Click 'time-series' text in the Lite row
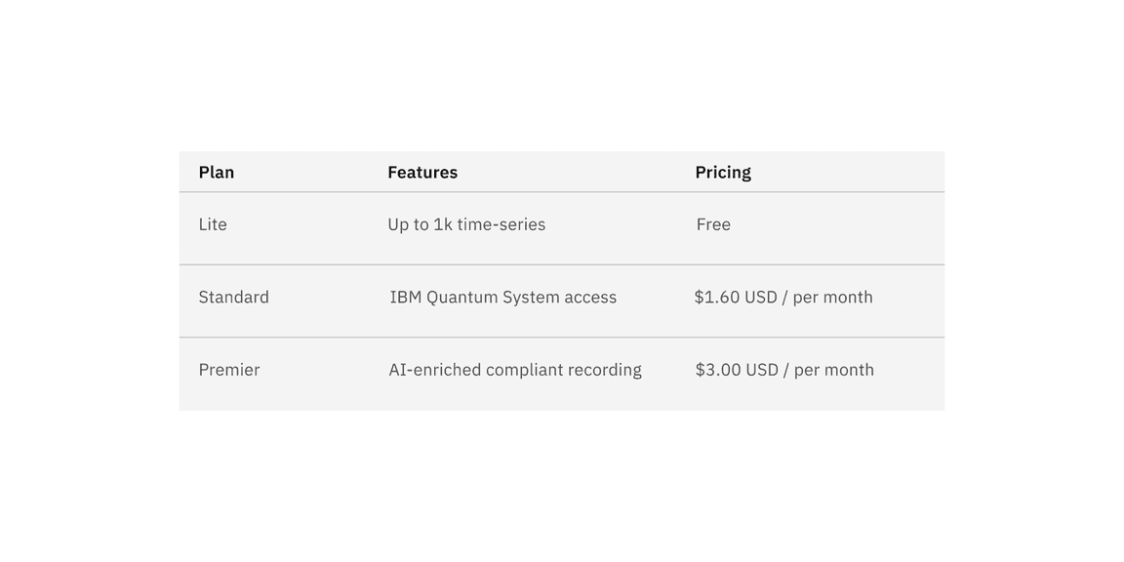The height and width of the screenshot is (562, 1124). [502, 224]
